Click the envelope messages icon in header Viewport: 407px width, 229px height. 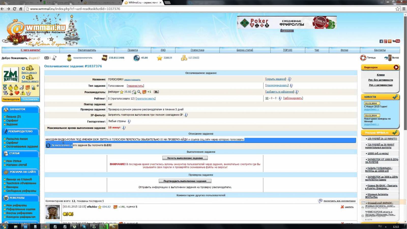coord(47,58)
